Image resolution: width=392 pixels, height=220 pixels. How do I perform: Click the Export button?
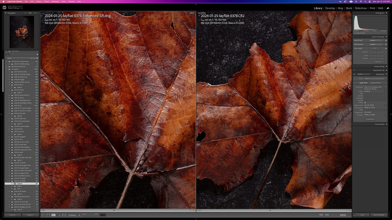[x=30, y=215]
